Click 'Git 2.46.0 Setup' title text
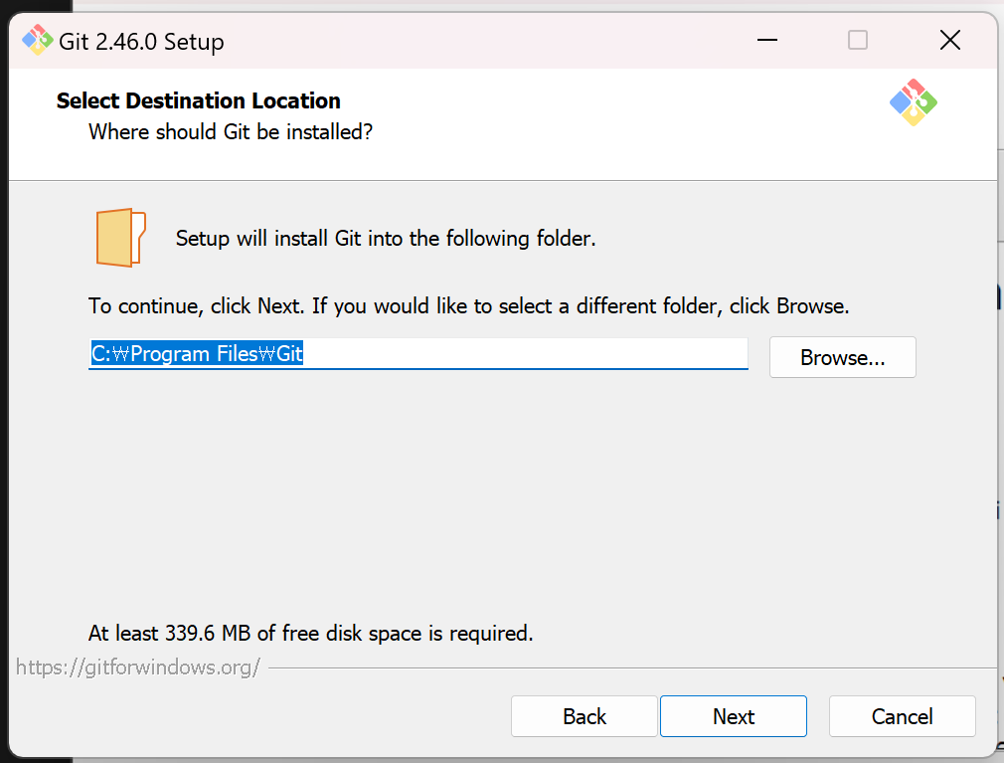The width and height of the screenshot is (1004, 763). point(141,42)
